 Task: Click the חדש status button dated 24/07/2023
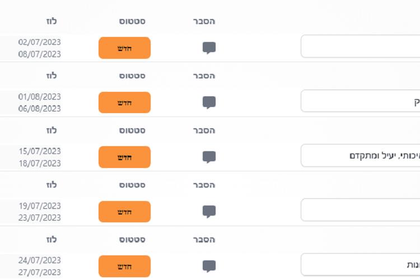click(x=124, y=266)
